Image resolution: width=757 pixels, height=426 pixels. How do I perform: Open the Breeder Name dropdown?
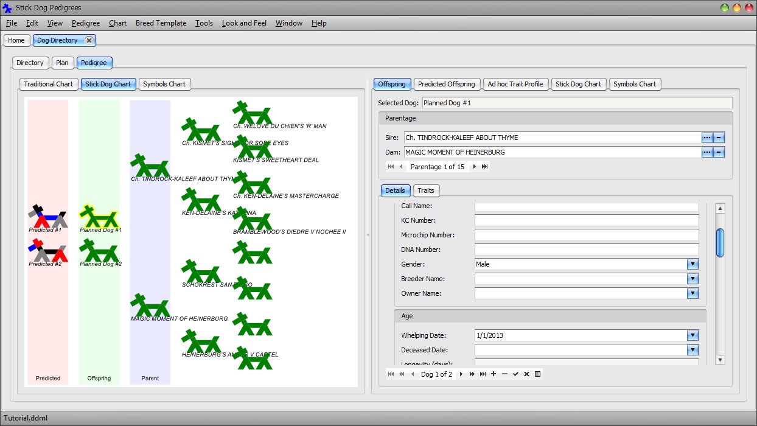(692, 279)
